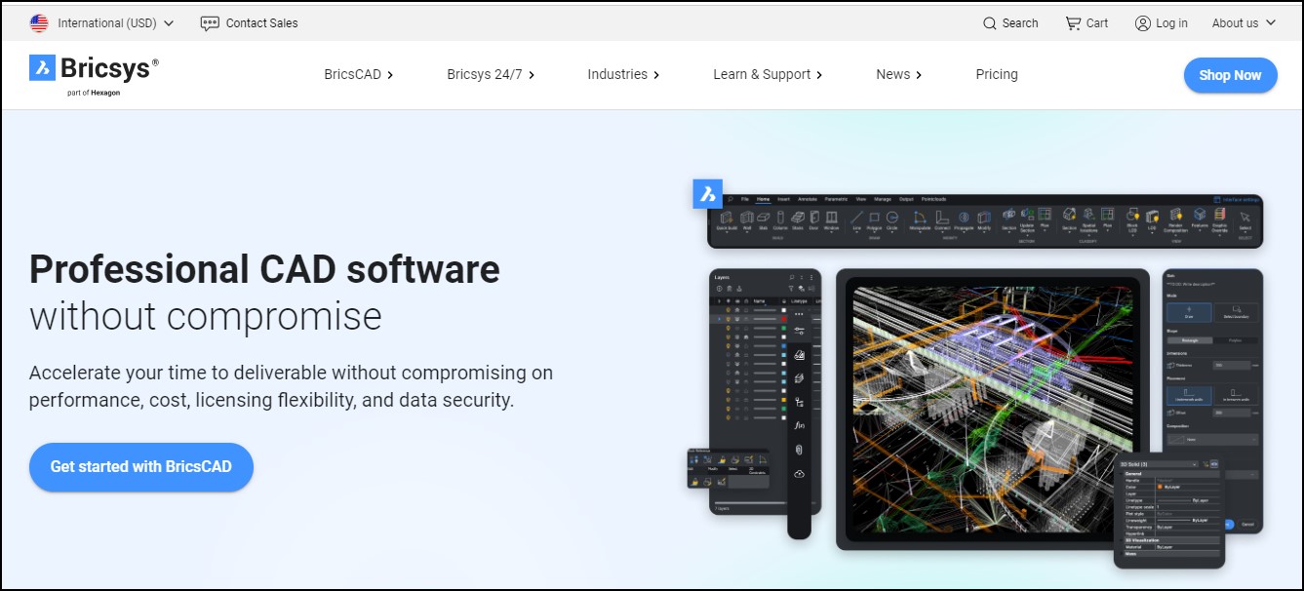Open the Bricsys 24/7 menu

(x=491, y=74)
